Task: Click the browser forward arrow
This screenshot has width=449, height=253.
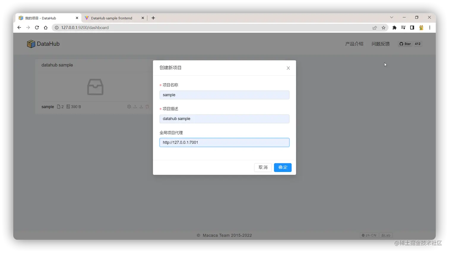Action: click(x=28, y=28)
